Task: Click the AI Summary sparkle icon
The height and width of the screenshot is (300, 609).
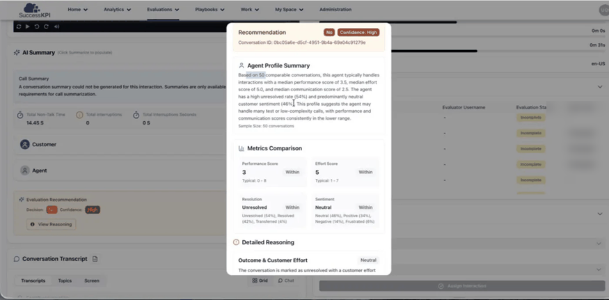Action: point(17,52)
